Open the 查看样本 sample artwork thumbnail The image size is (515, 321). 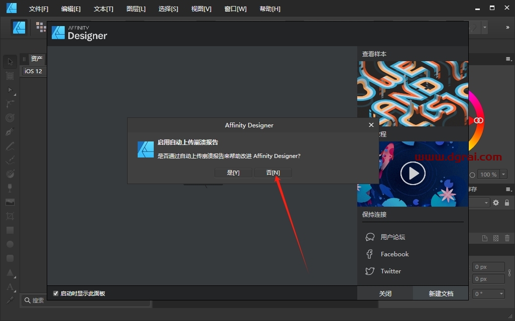413,93
